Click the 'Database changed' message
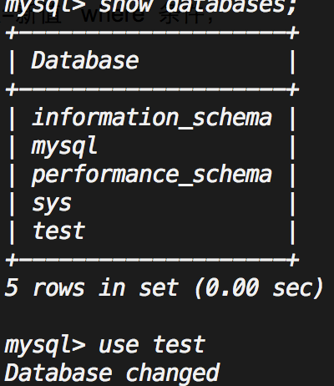The height and width of the screenshot is (386, 334). pos(112,373)
